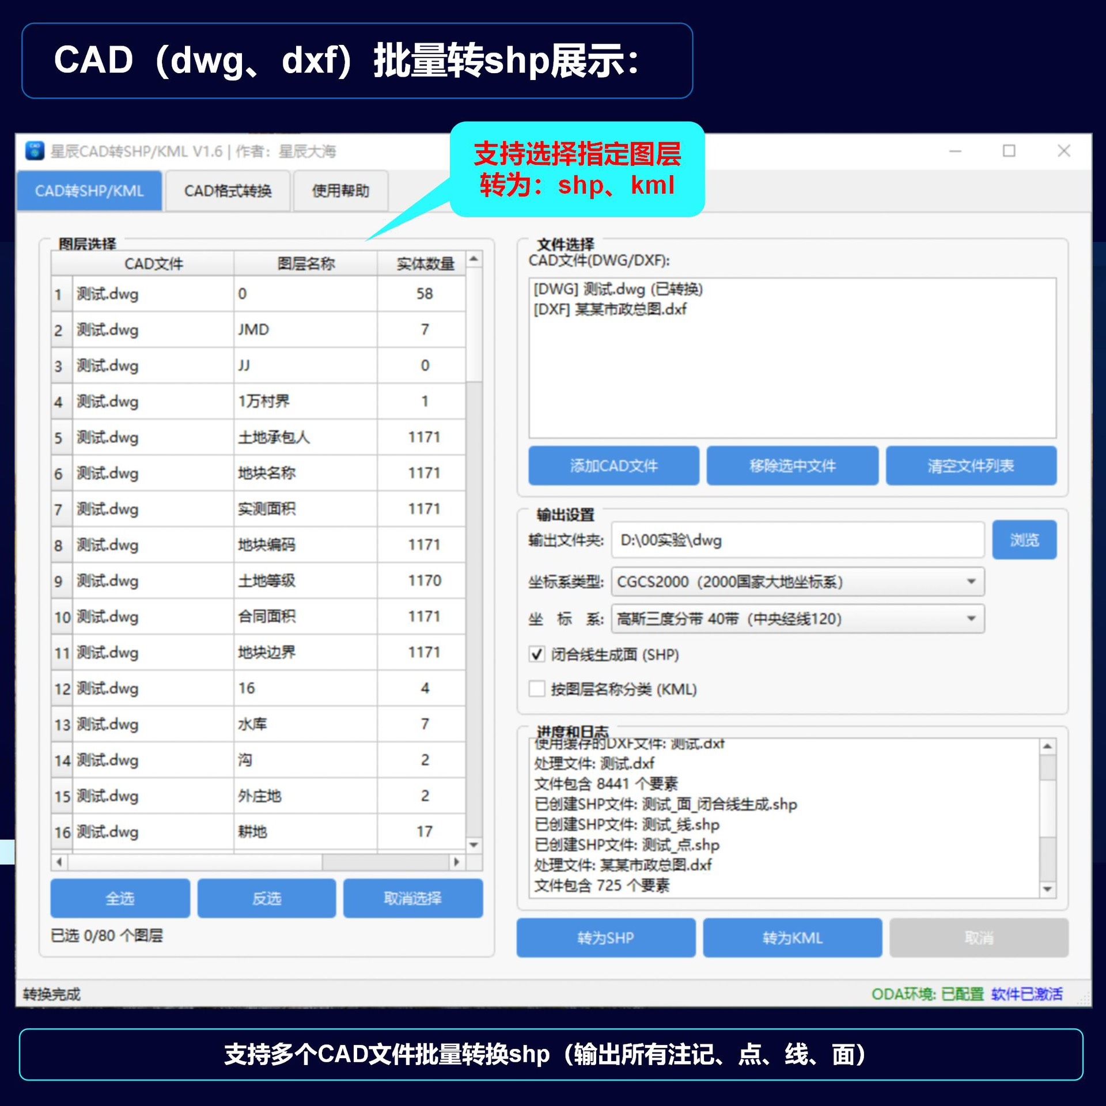Click the log panel scroll-up arrow

coord(1047,747)
